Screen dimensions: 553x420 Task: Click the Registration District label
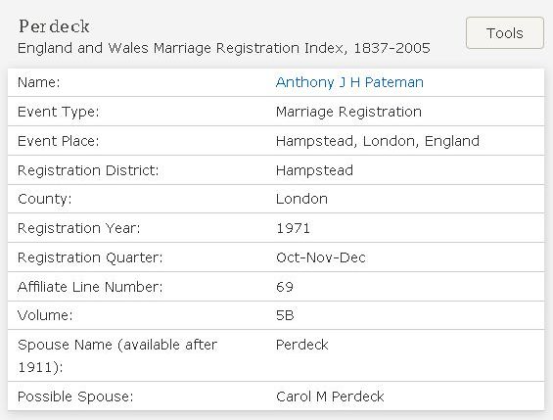click(x=88, y=170)
